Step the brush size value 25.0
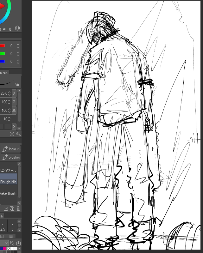The image size is (203, 253). [x=9, y=93]
